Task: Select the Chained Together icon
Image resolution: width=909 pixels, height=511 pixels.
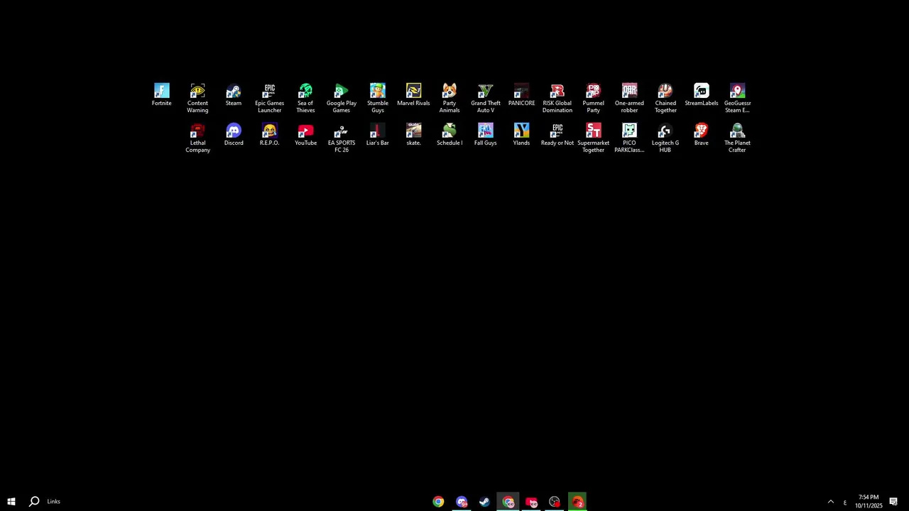Action: pos(665,98)
